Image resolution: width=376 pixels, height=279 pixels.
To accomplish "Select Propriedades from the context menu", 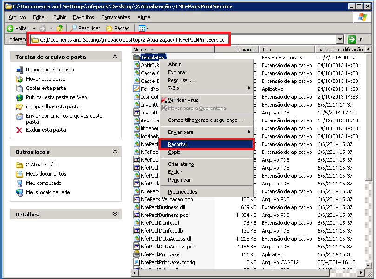I will pyautogui.click(x=182, y=192).
